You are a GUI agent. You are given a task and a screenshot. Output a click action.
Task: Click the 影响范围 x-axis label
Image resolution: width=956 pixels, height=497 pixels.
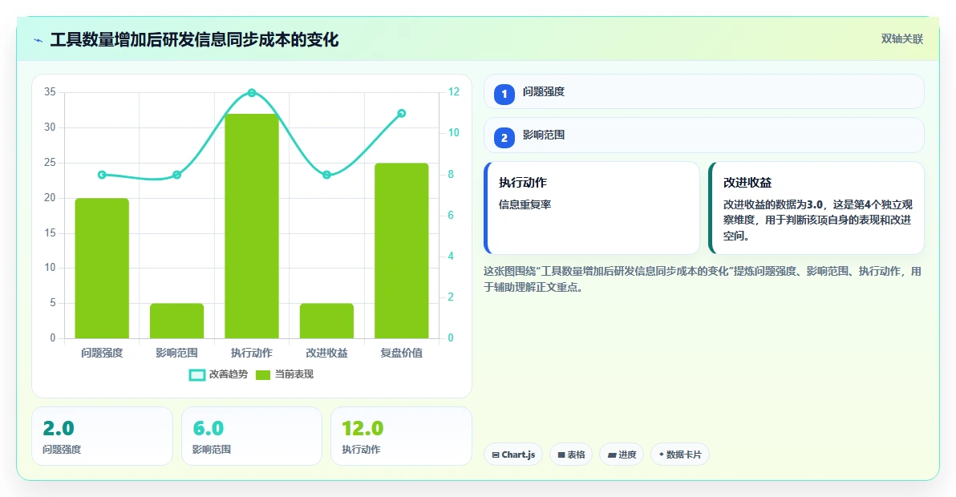[x=176, y=353]
